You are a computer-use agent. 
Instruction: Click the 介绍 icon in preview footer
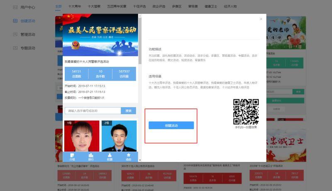click(x=72, y=157)
